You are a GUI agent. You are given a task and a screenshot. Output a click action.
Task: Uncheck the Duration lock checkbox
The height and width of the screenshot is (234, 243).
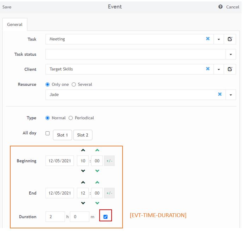(106, 217)
